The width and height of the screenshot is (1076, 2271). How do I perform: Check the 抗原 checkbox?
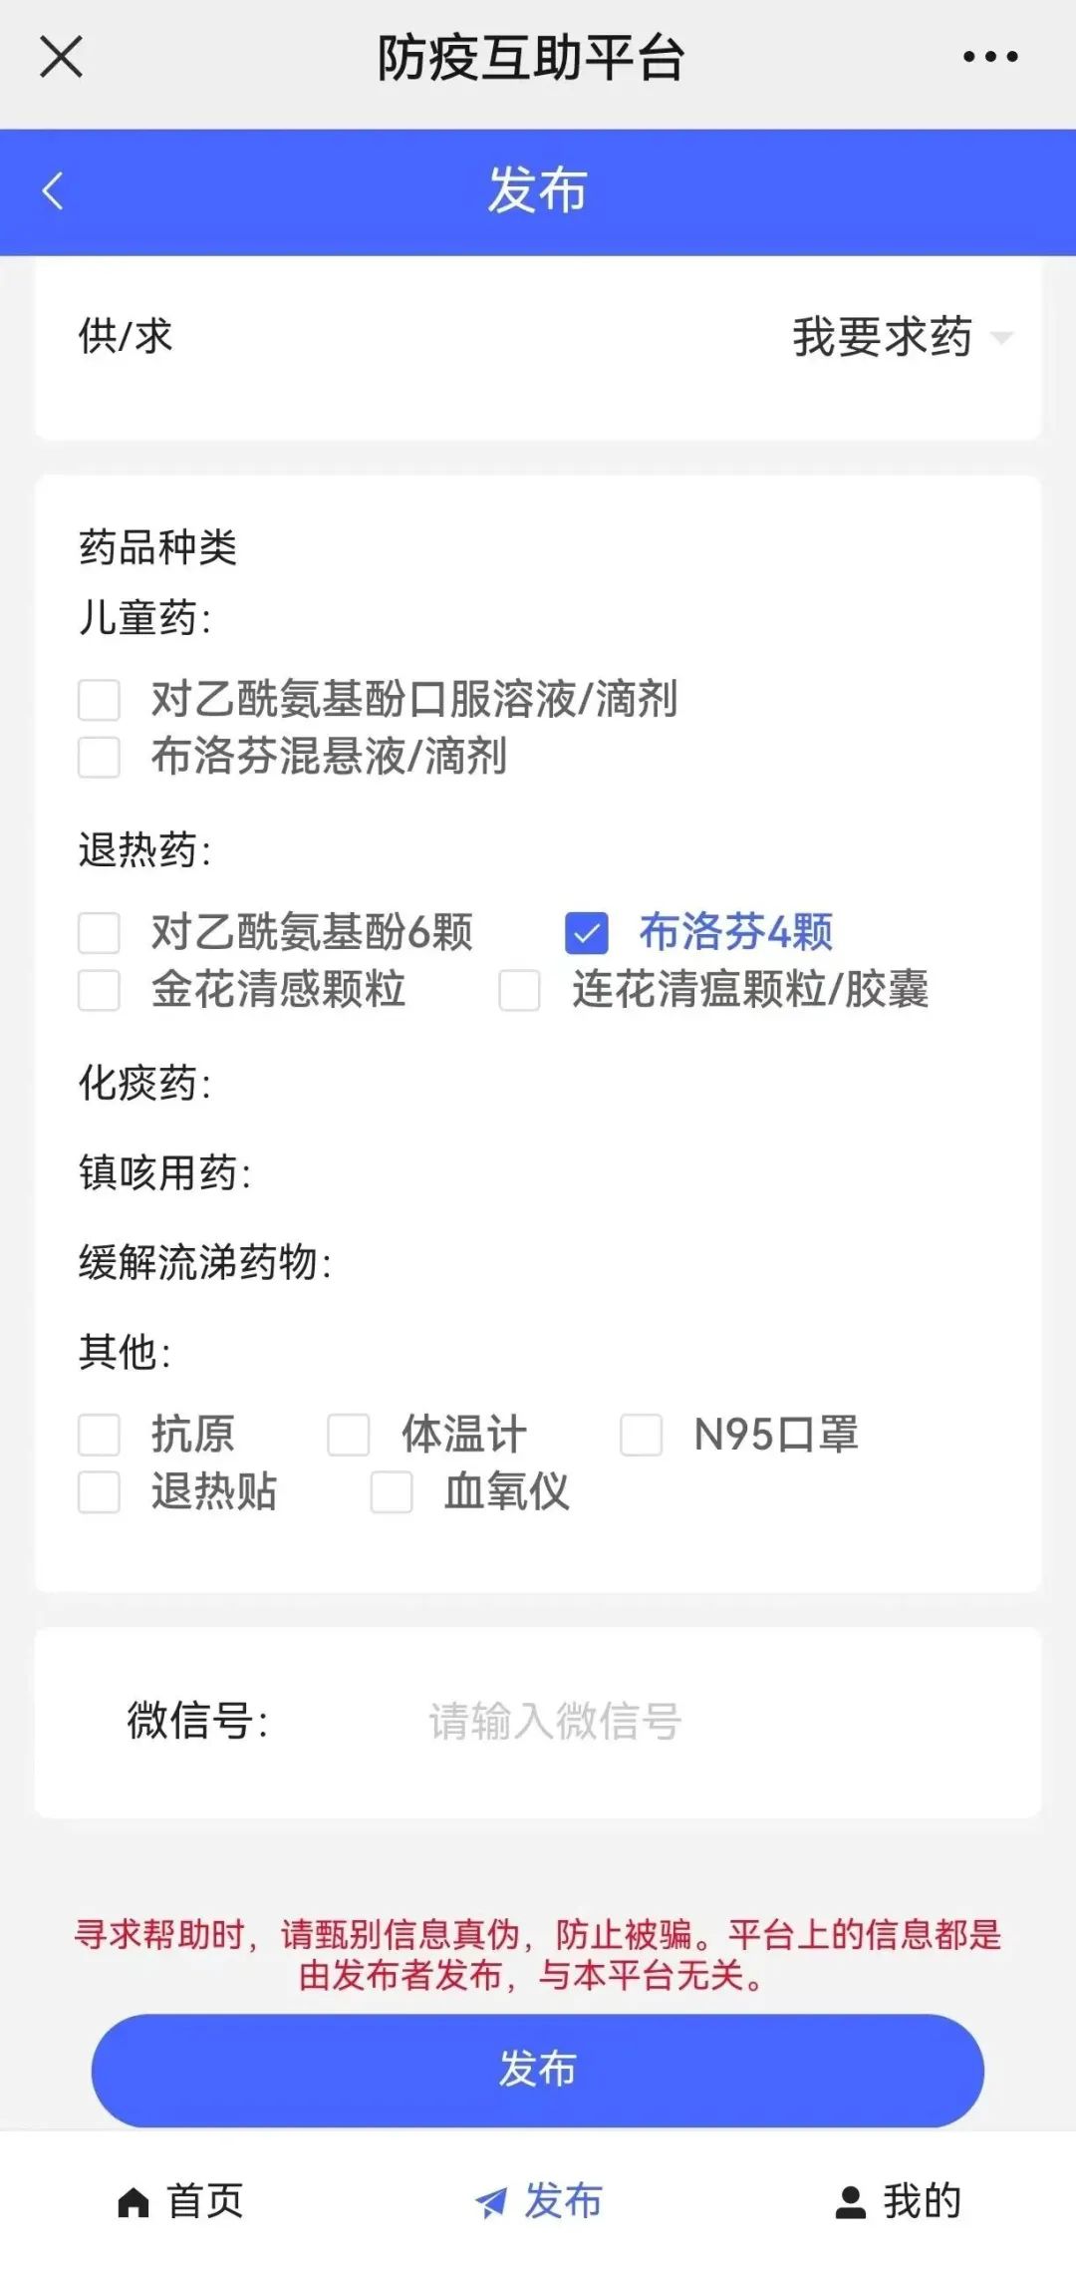coord(100,1435)
